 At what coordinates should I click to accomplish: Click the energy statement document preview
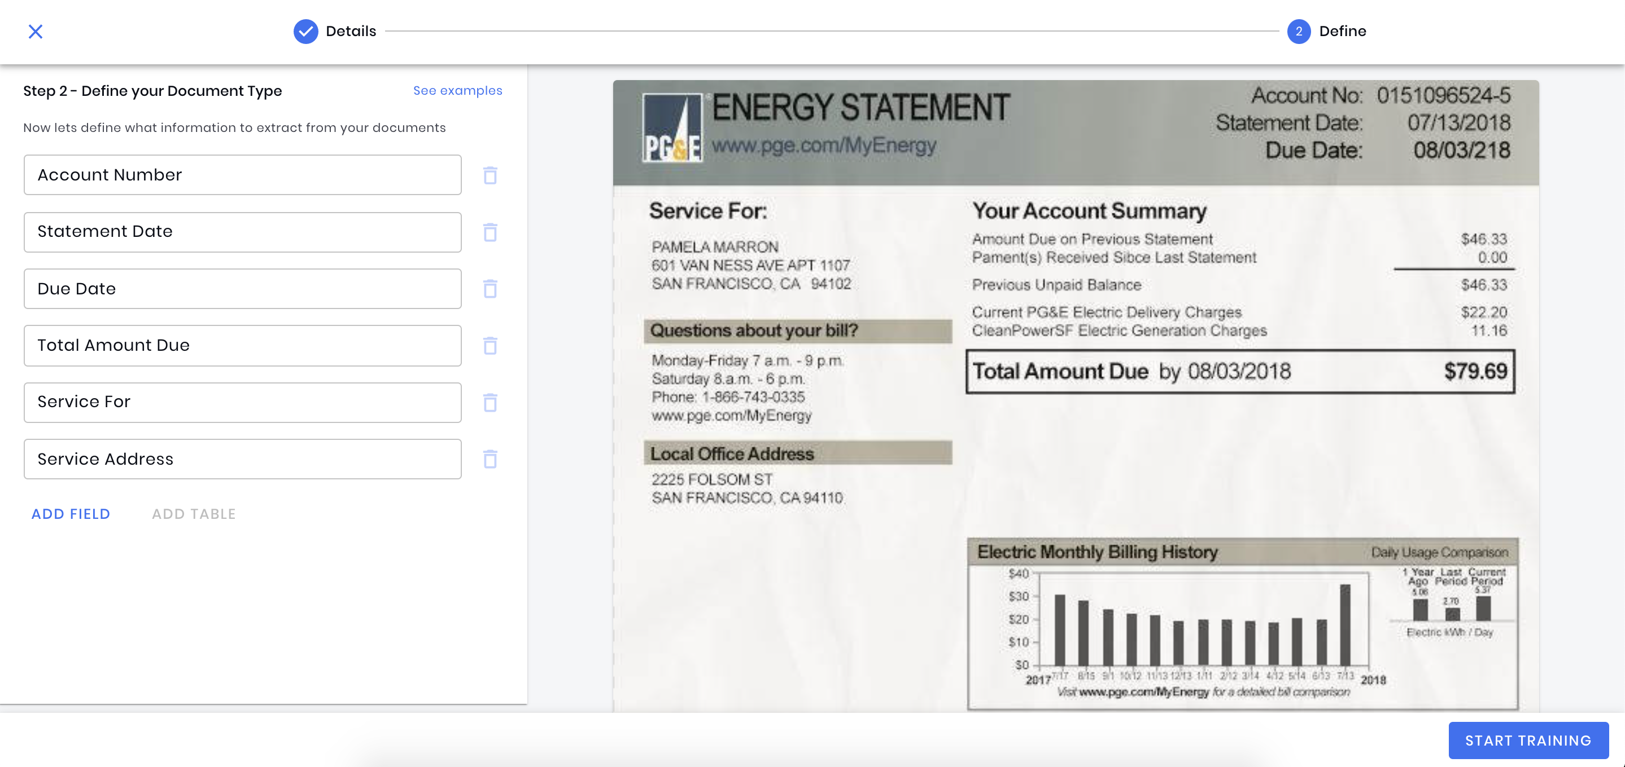pos(1076,396)
